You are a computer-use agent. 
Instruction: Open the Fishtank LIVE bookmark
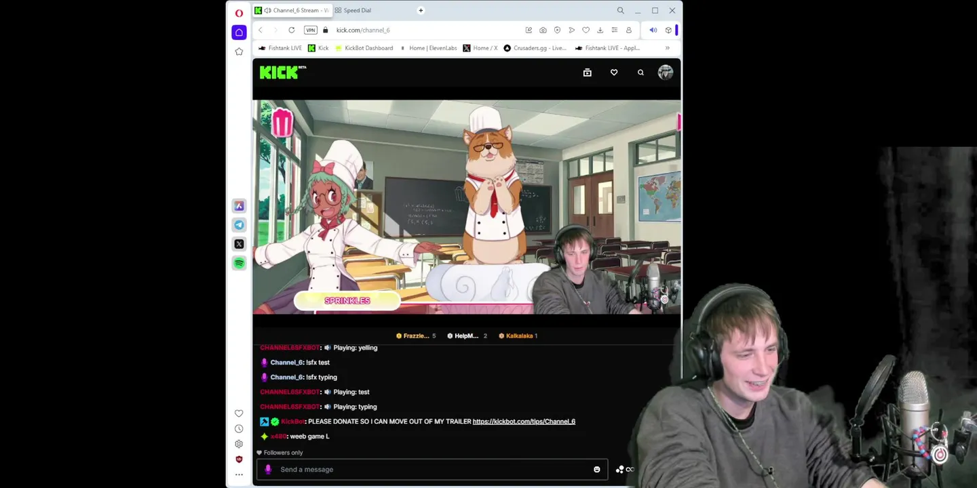(x=280, y=48)
